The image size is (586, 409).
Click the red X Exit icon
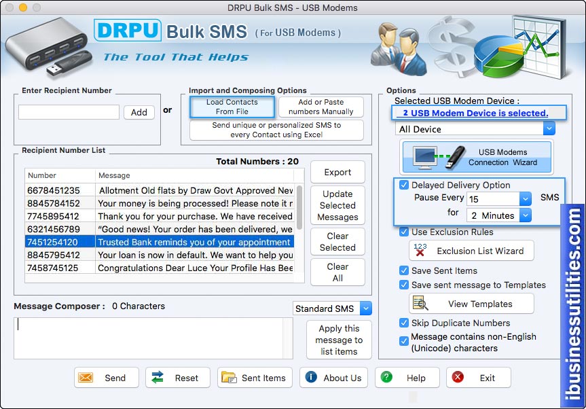coord(458,377)
